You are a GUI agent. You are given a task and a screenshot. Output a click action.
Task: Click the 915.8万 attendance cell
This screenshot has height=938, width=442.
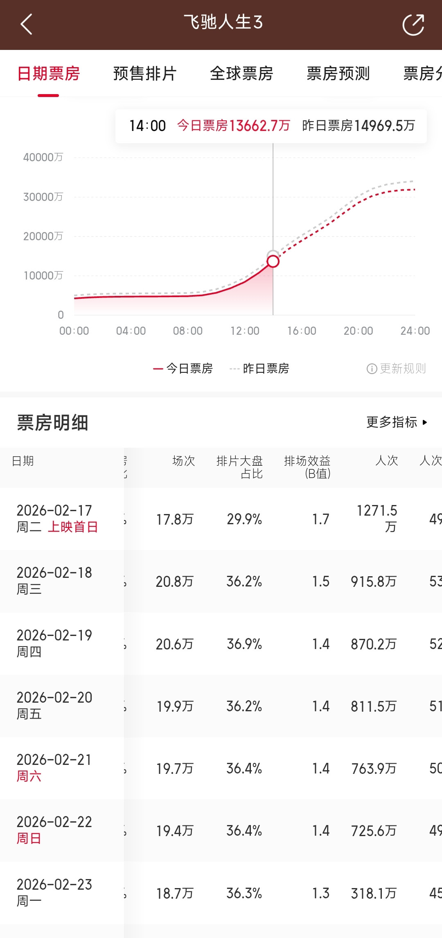click(x=374, y=582)
